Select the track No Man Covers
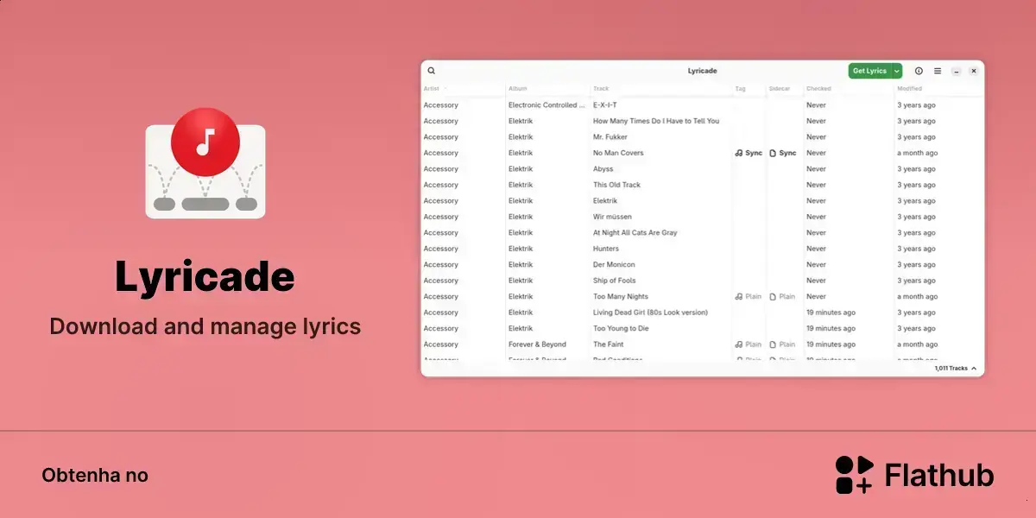The width and height of the screenshot is (1036, 518). [x=618, y=153]
